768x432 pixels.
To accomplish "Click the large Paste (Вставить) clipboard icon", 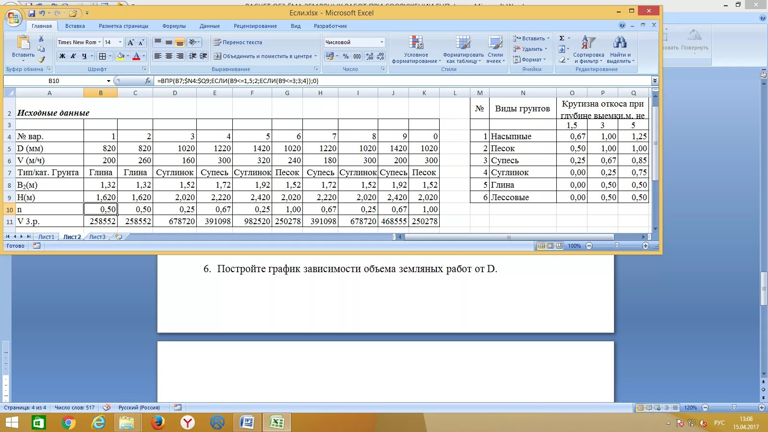I will pyautogui.click(x=23, y=43).
